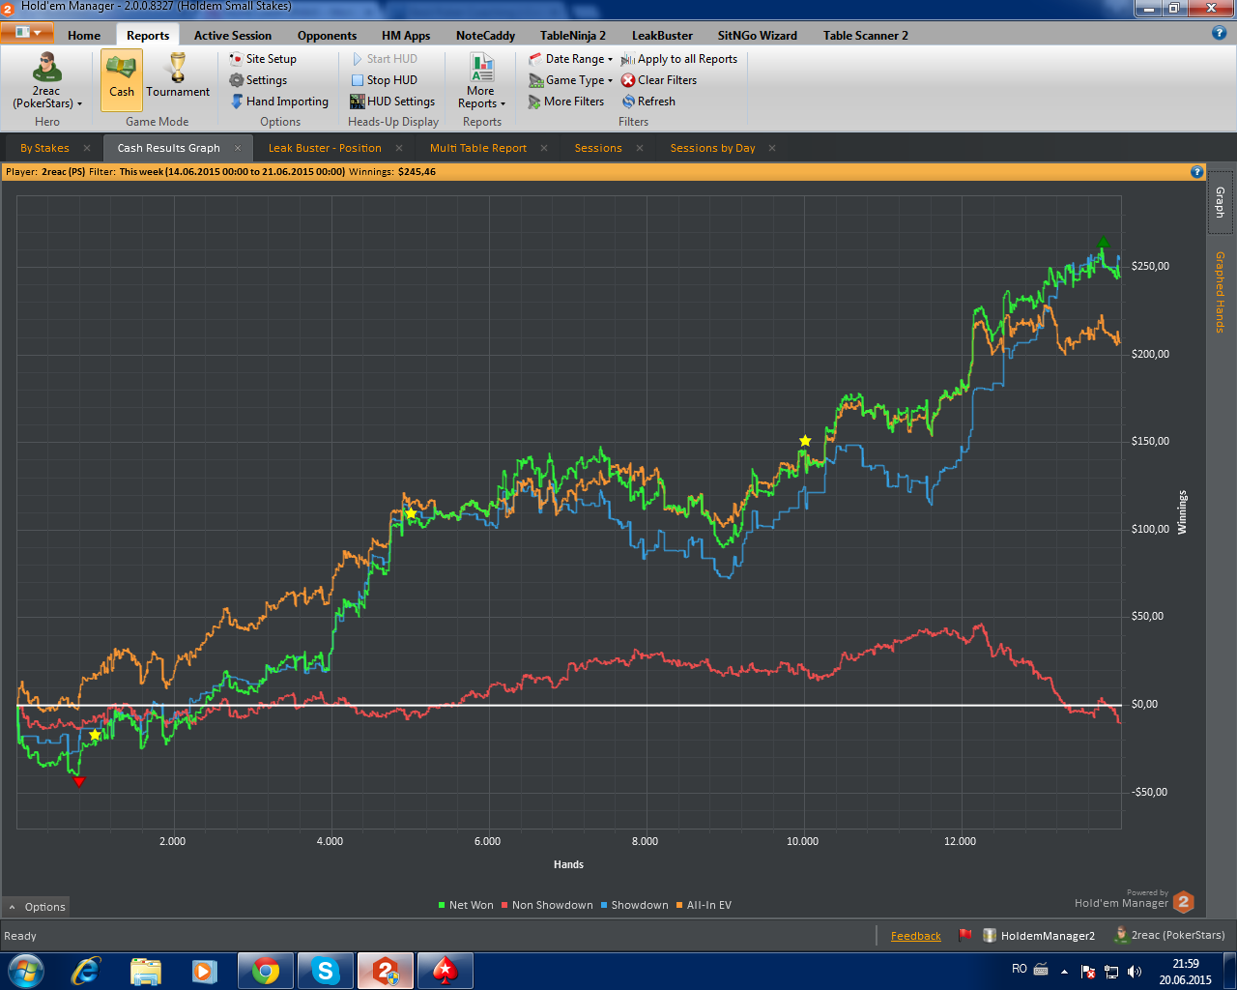
Task: Switch to the NoteCaddy tab
Action: point(485,36)
